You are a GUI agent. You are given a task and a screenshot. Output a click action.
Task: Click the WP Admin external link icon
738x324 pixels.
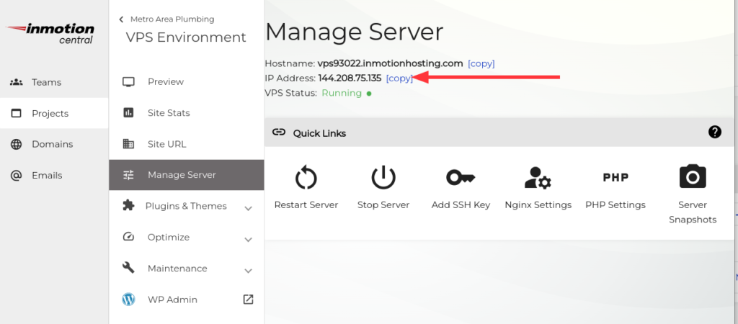click(248, 300)
